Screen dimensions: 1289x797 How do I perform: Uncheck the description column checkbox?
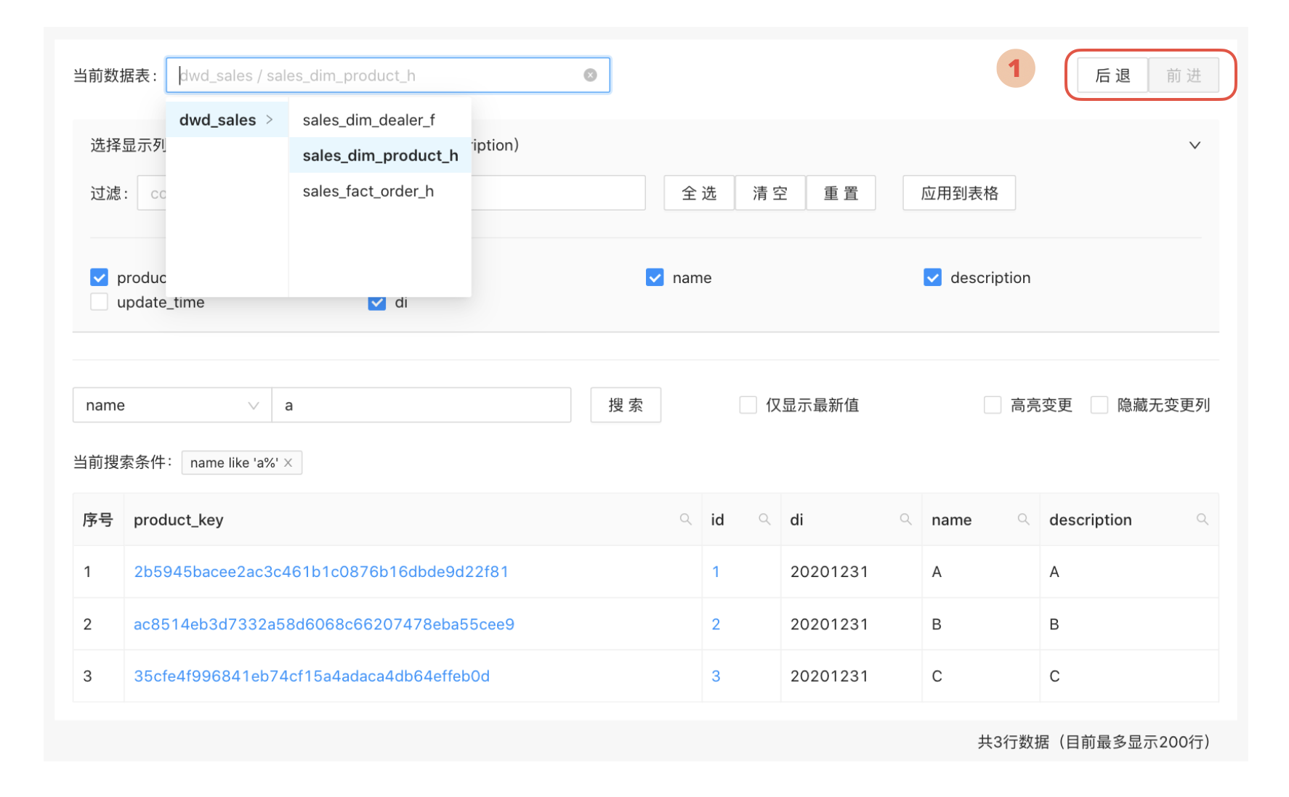click(x=932, y=277)
